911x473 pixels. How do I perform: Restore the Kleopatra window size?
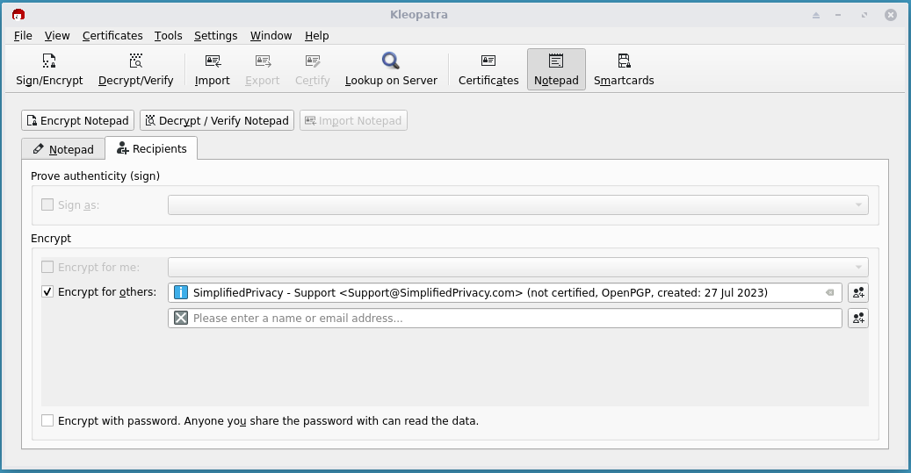point(864,15)
